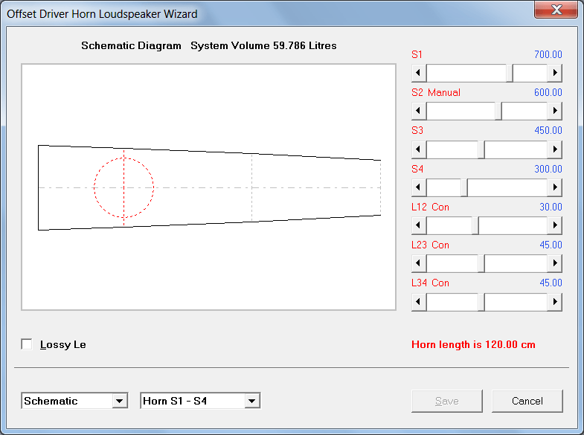Decrease S1 with left arrow
The image size is (584, 435).
coord(419,73)
